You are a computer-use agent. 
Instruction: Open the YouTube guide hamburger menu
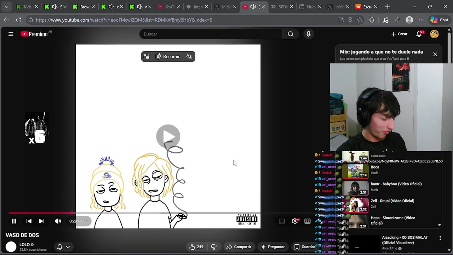pos(11,34)
